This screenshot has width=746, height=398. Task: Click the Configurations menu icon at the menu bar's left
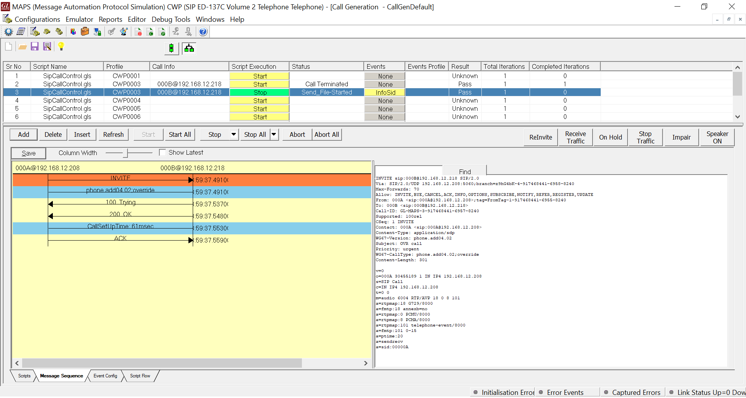7,19
